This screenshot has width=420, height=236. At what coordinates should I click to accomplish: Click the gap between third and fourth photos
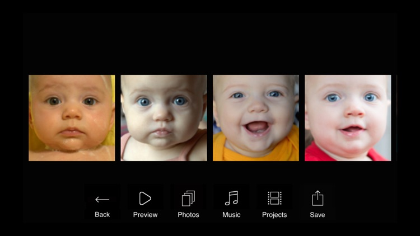[x=302, y=118]
